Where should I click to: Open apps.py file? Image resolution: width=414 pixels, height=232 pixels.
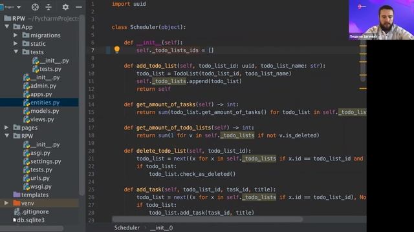point(41,94)
